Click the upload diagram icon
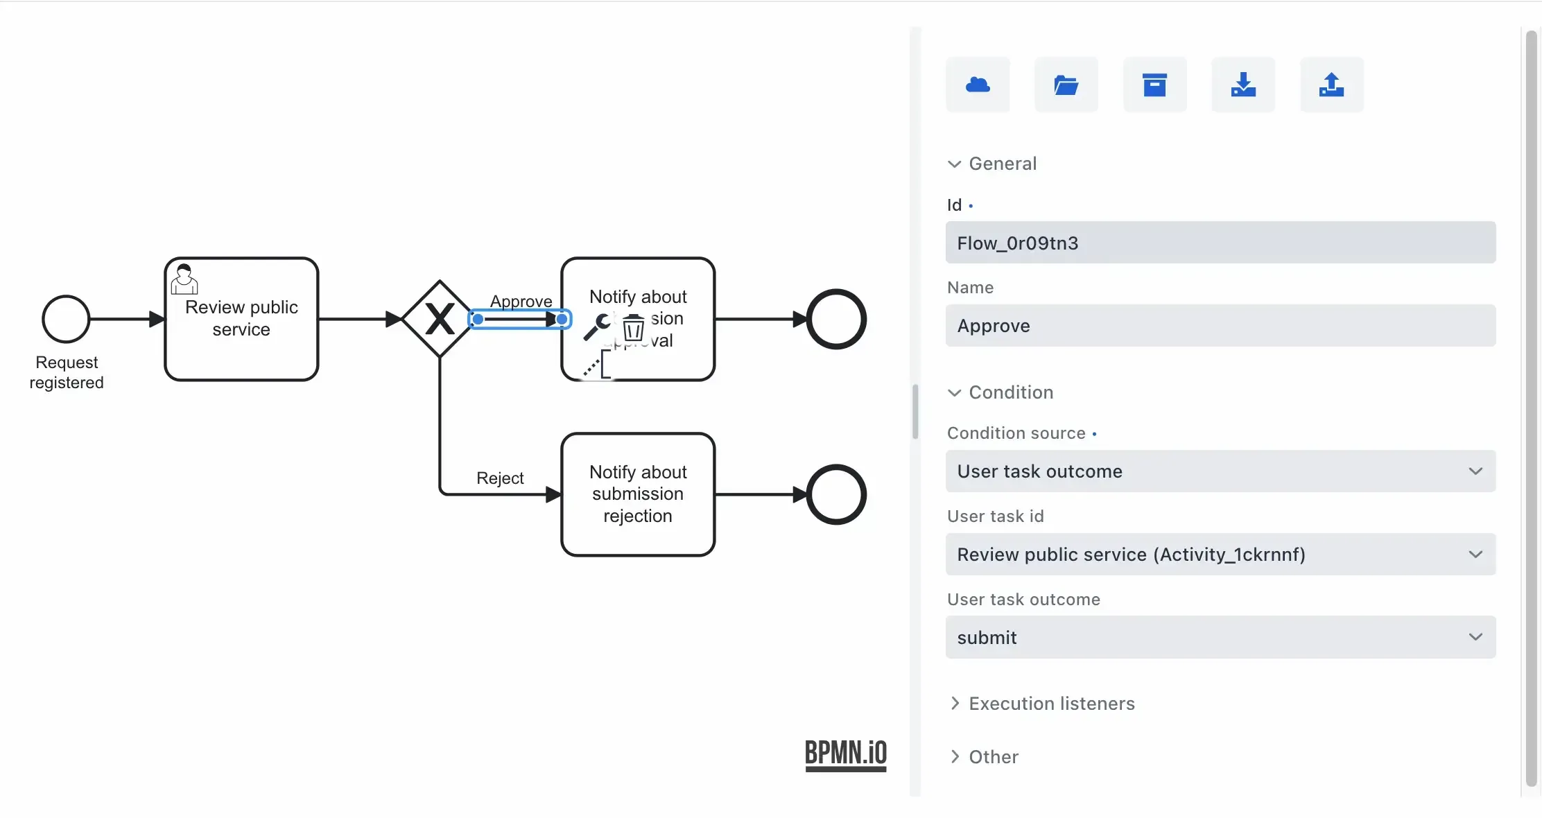Screen dimensions: 1542x818 [1331, 85]
